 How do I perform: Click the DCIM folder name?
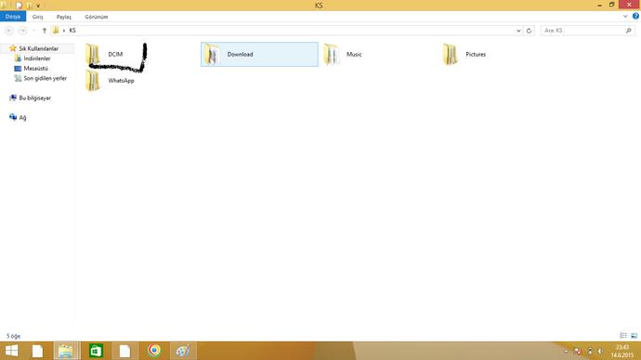pos(115,55)
